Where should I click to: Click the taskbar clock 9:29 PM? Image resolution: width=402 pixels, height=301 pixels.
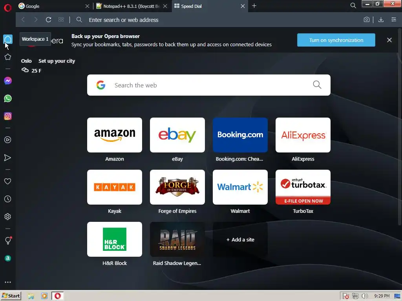[382, 296]
